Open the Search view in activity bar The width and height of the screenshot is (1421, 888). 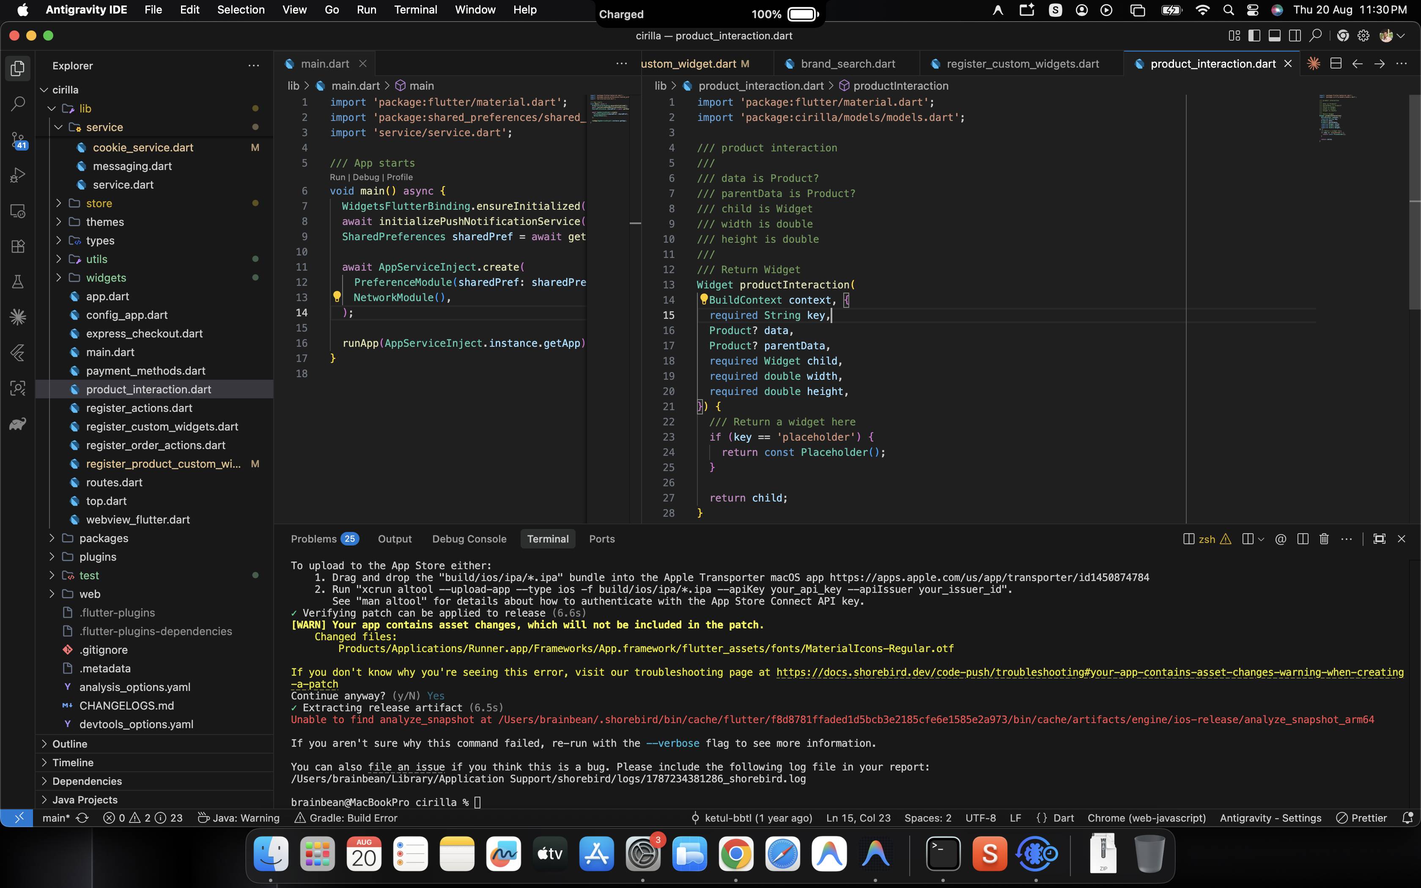pos(18,104)
